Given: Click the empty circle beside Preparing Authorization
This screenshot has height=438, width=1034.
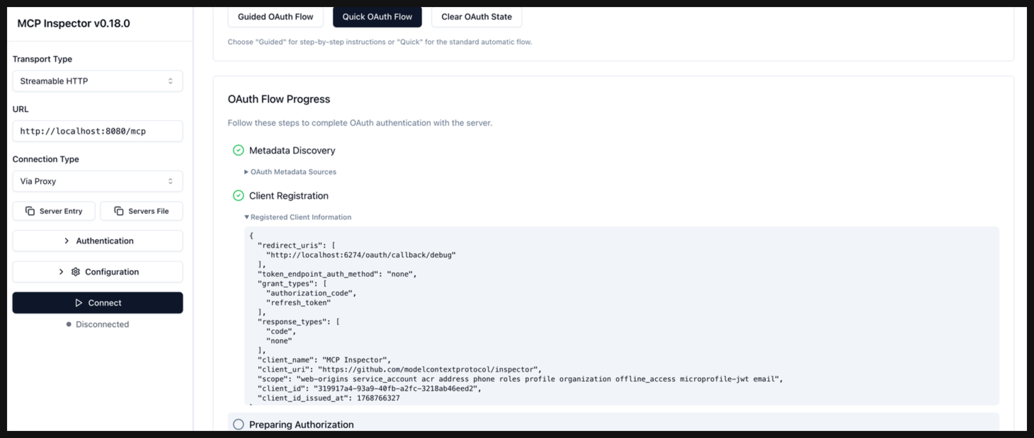Looking at the screenshot, I should (x=238, y=424).
